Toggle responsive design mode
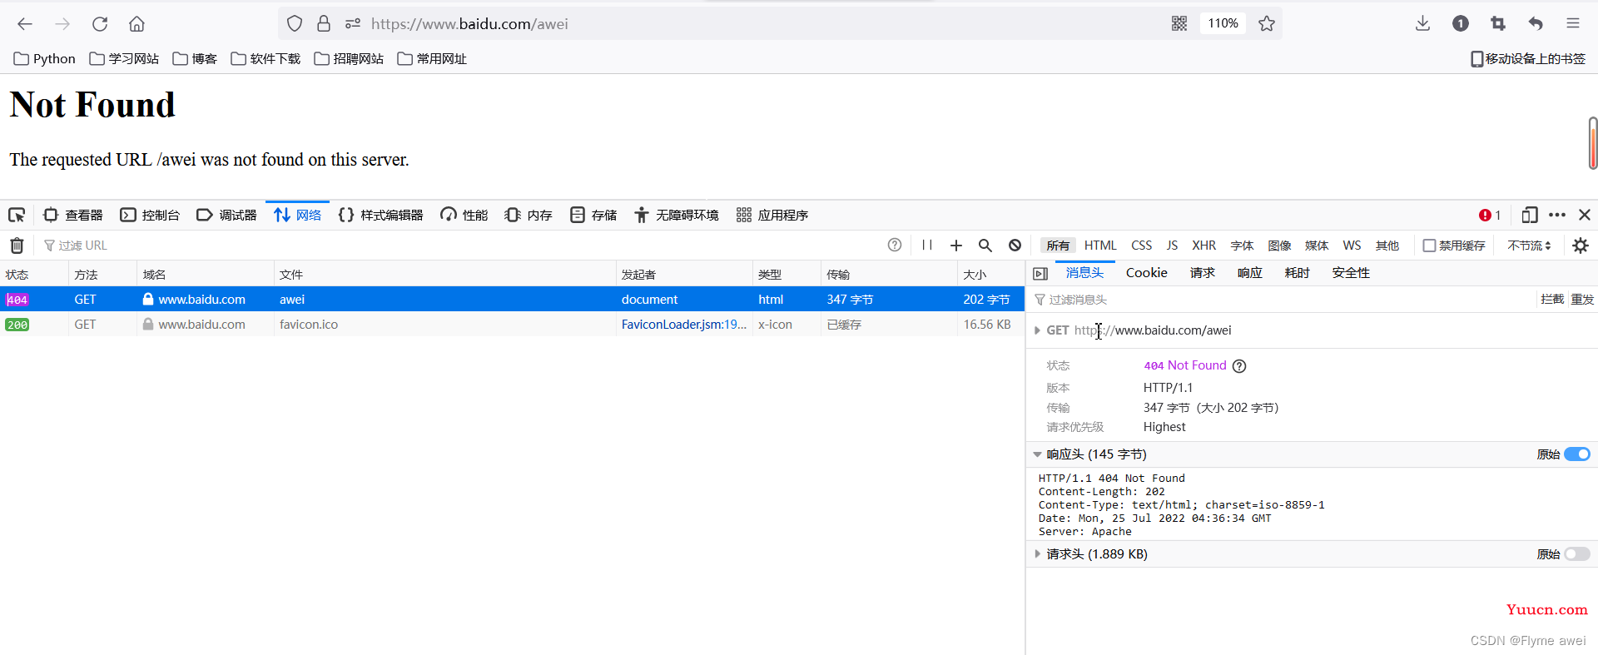 1530,216
